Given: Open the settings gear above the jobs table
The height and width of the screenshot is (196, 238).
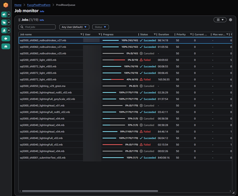Looking at the screenshot, I should (x=230, y=20).
